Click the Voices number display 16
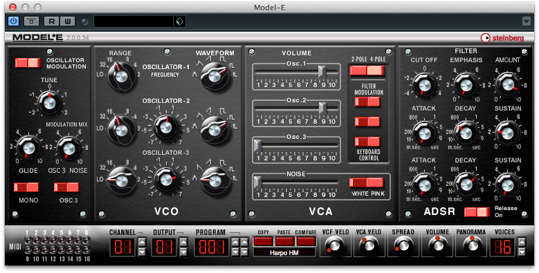539x273 pixels. [x=502, y=247]
